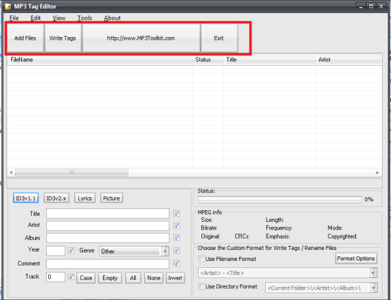Focus the Comment input field
Screen dimensions: 391x300
(x=108, y=264)
